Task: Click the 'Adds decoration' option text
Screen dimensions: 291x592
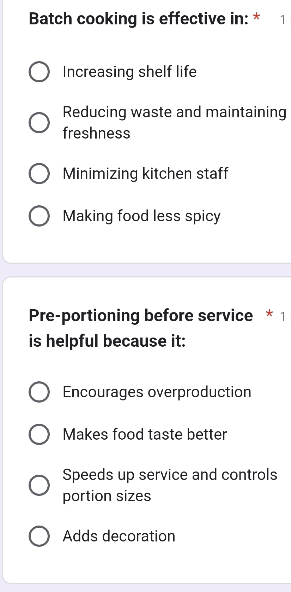Action: click(x=119, y=536)
